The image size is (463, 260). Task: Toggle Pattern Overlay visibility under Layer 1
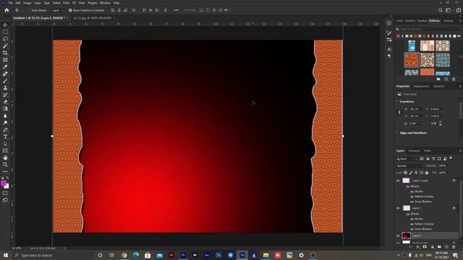[x=412, y=224]
